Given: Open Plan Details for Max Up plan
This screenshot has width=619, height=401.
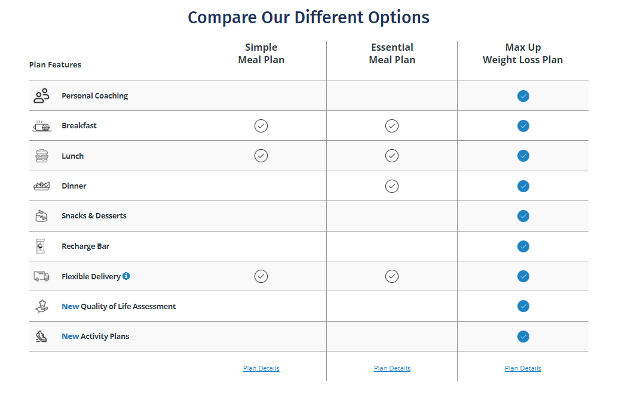Looking at the screenshot, I should tap(523, 368).
